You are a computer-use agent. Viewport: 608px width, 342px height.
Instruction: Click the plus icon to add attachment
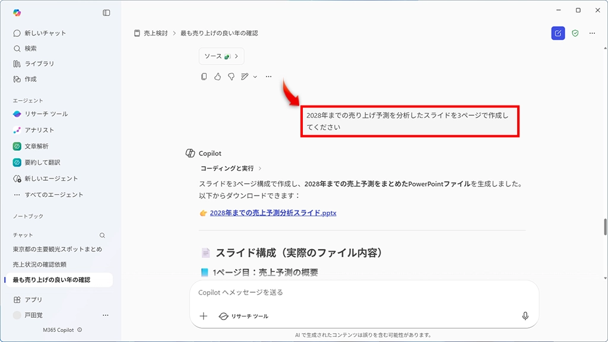[204, 316]
